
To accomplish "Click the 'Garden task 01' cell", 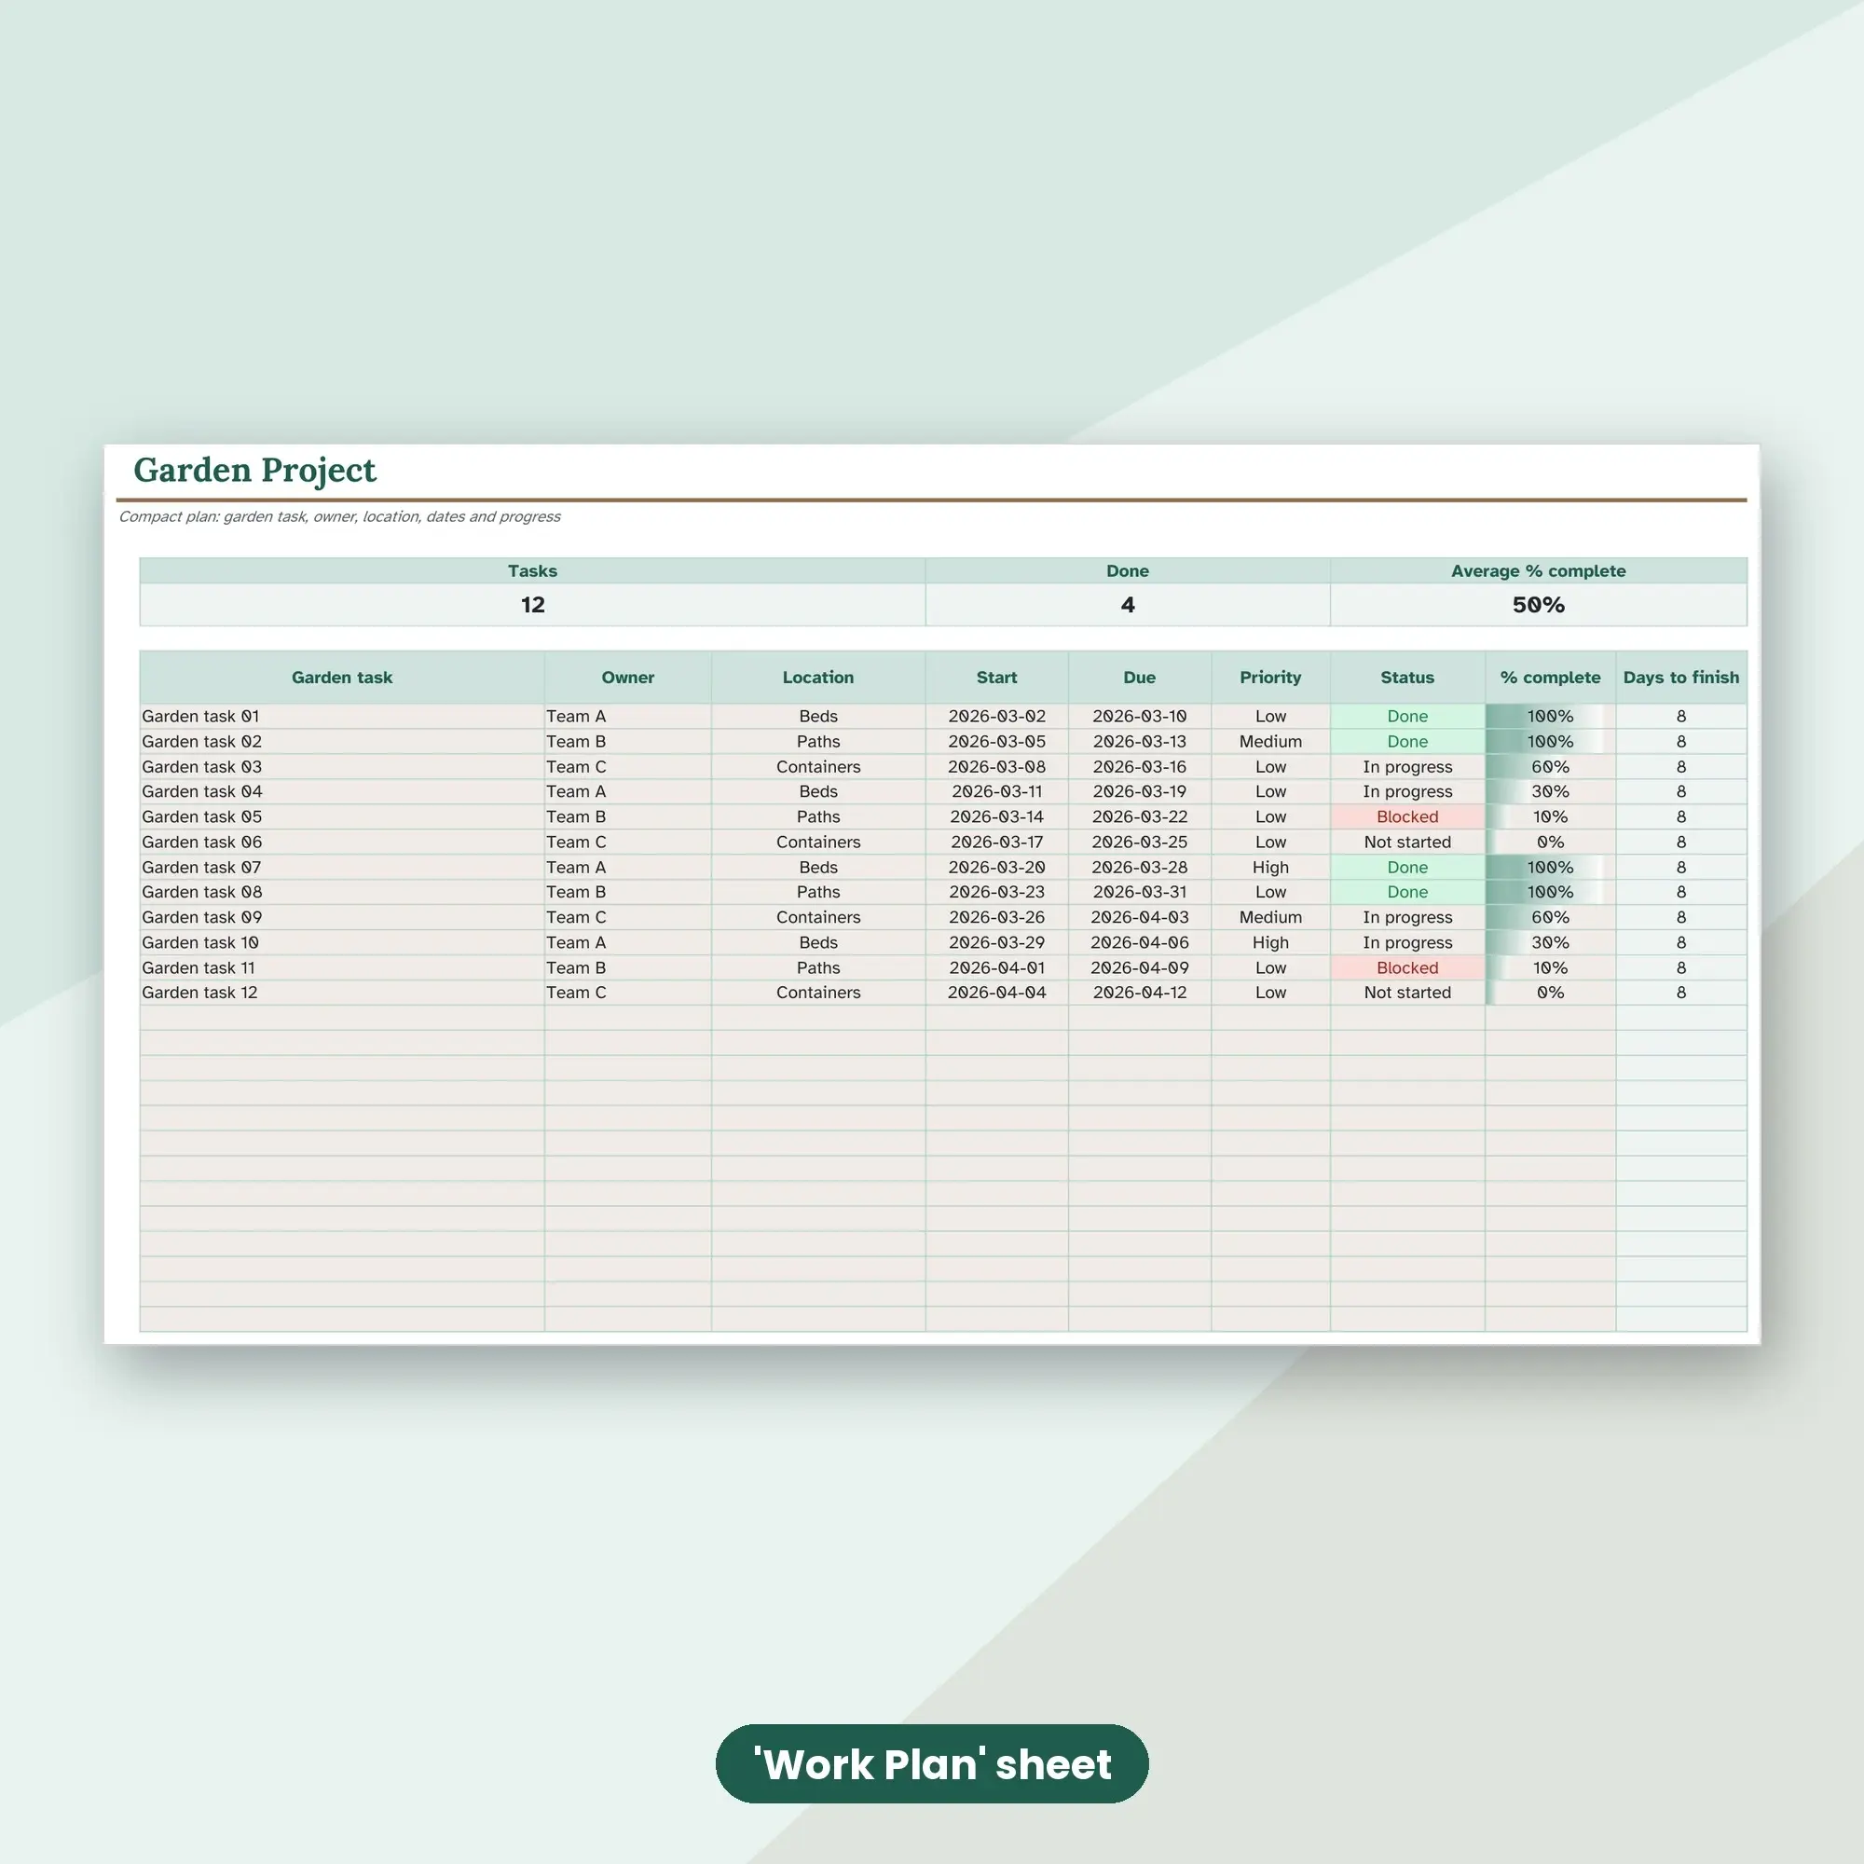I will [342, 716].
